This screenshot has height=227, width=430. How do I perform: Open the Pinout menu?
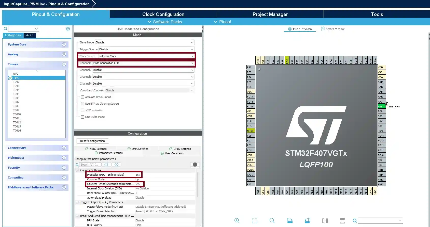(223, 22)
